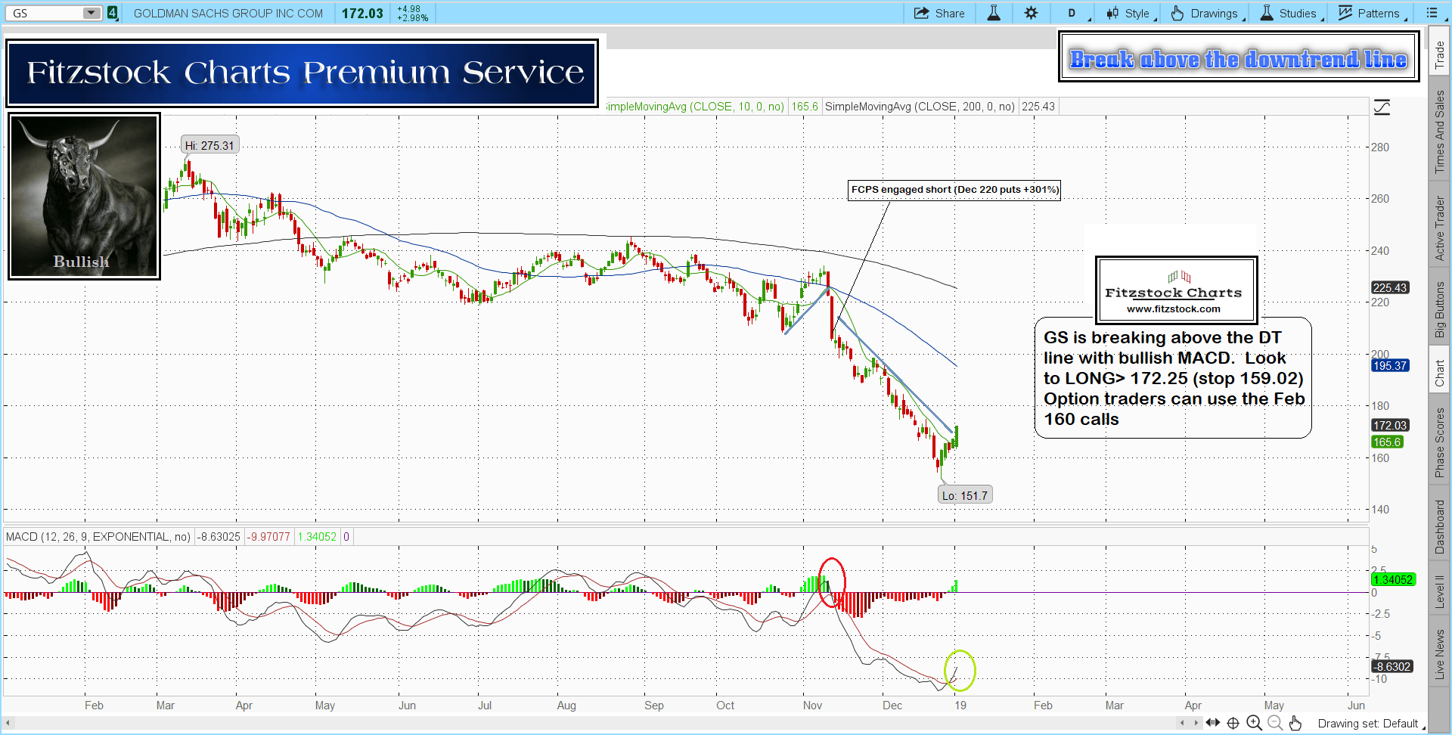The height and width of the screenshot is (735, 1452).
Task: Open chart settings gear icon
Action: point(1031,13)
